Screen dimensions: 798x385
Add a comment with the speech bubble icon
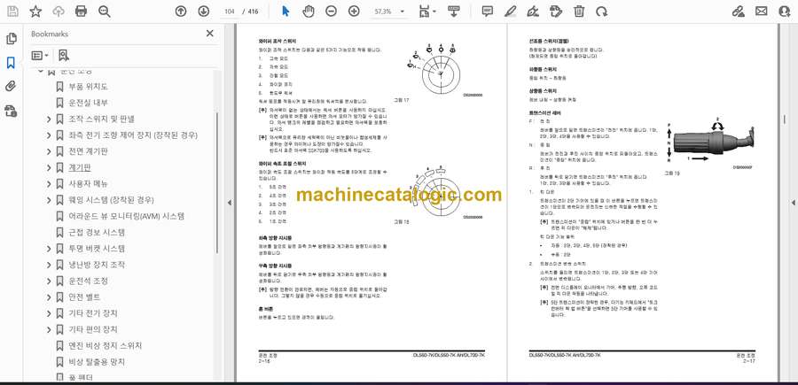click(x=488, y=12)
